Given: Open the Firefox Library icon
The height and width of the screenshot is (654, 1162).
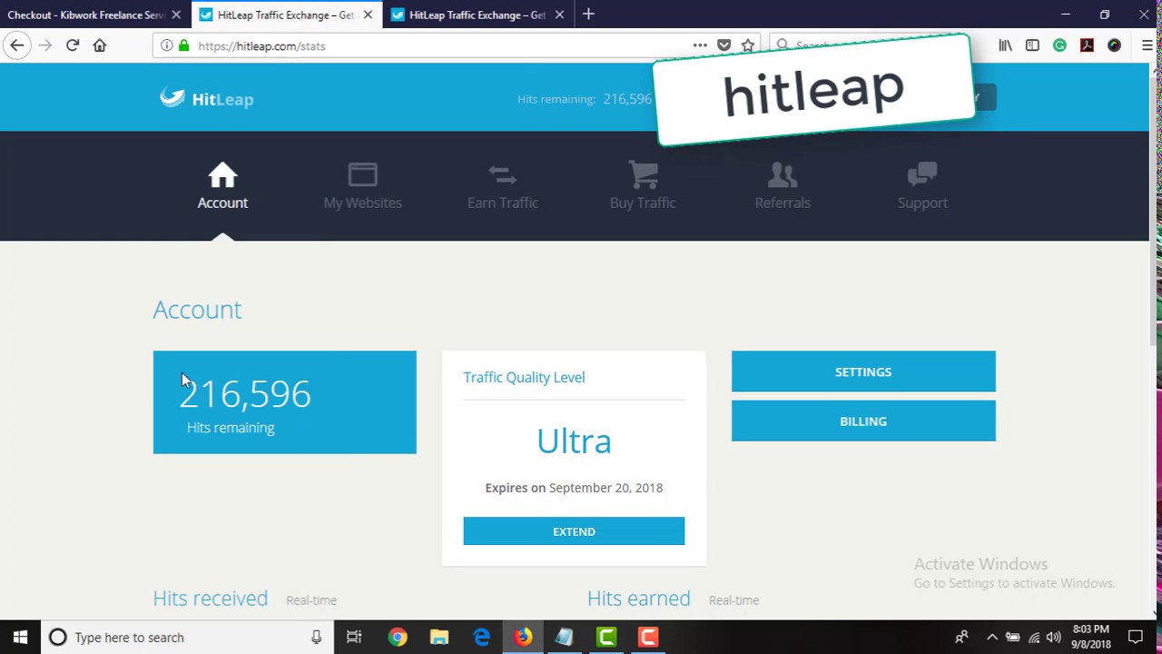Looking at the screenshot, I should (x=1005, y=45).
